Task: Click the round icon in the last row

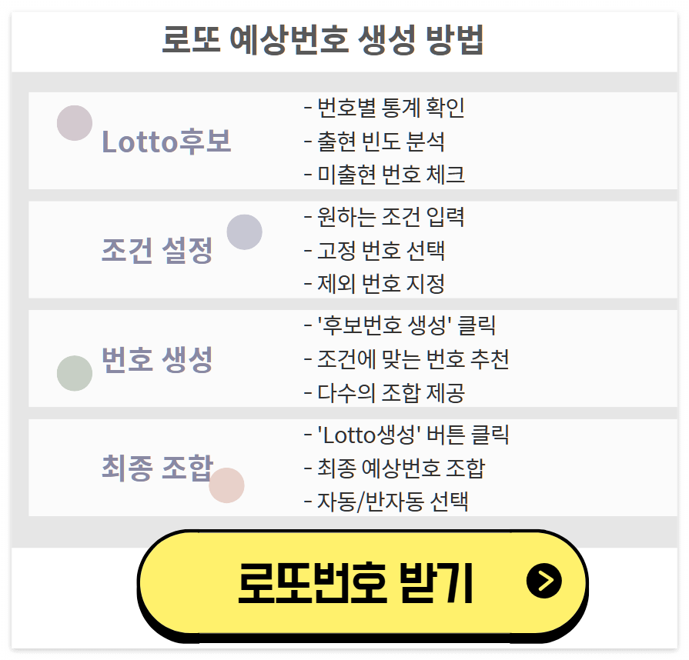Action: tap(229, 485)
